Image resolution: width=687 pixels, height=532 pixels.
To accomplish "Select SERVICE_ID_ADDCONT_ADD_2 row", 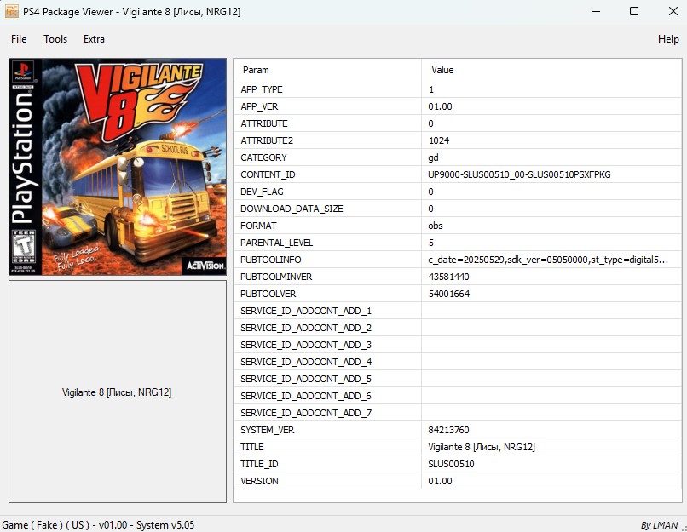I will [x=458, y=328].
